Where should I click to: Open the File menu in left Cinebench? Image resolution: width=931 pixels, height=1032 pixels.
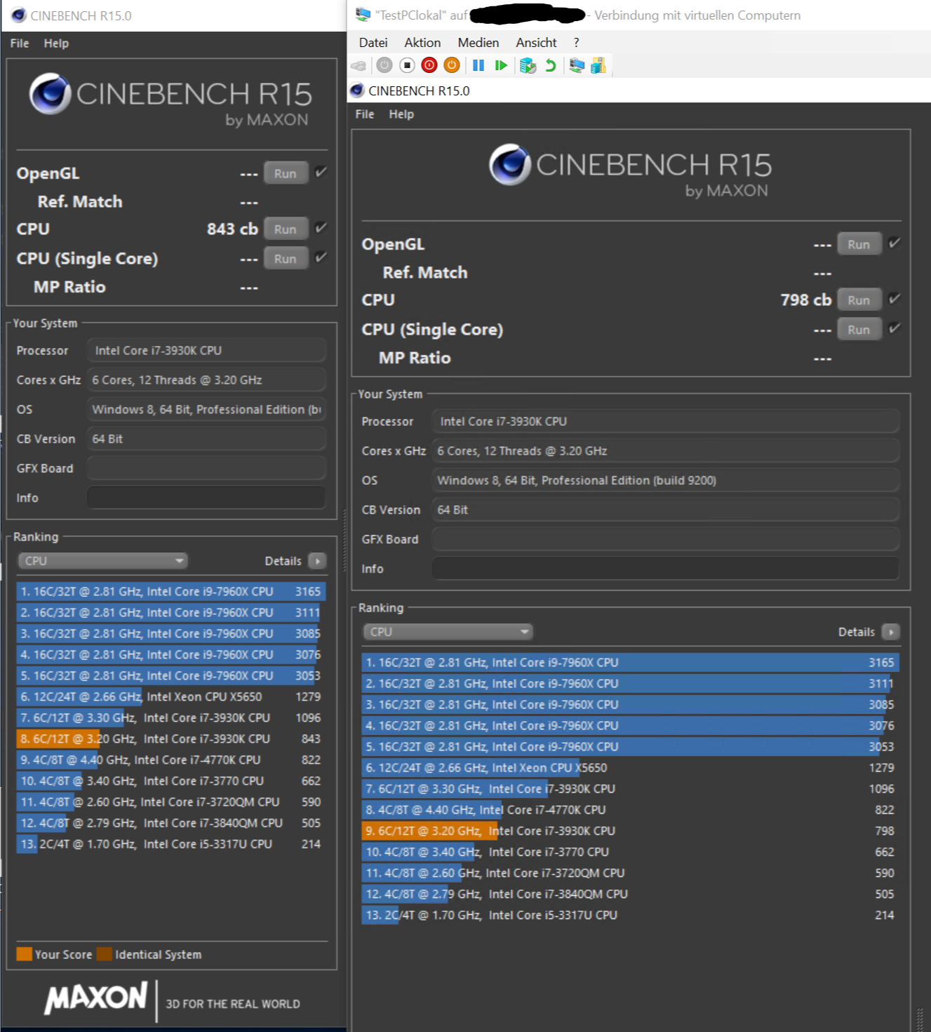(x=20, y=43)
